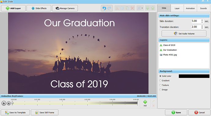Open the alignment dropdown arrow
The image size is (211, 116).
[142, 8]
